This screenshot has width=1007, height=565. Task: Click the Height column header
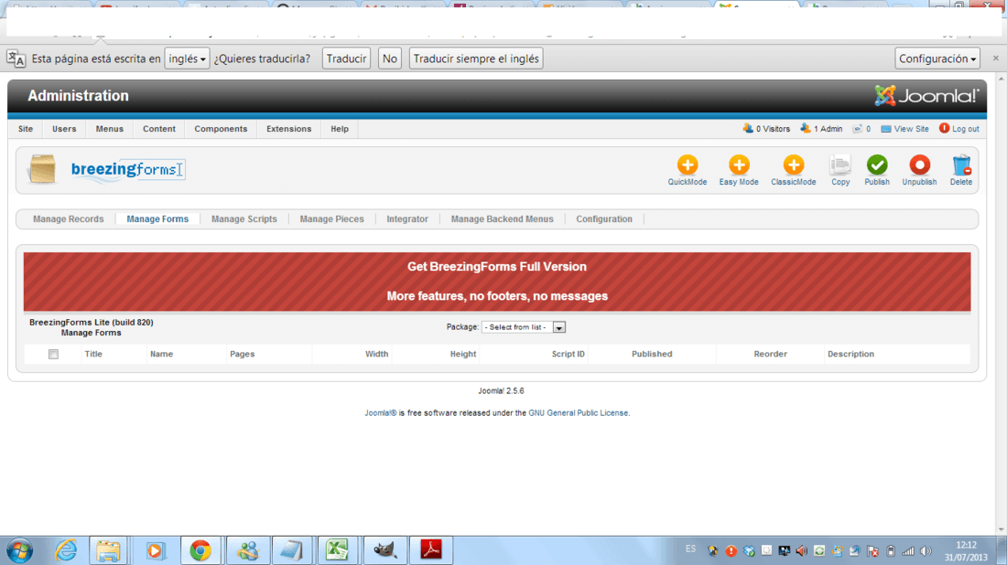[x=463, y=354]
